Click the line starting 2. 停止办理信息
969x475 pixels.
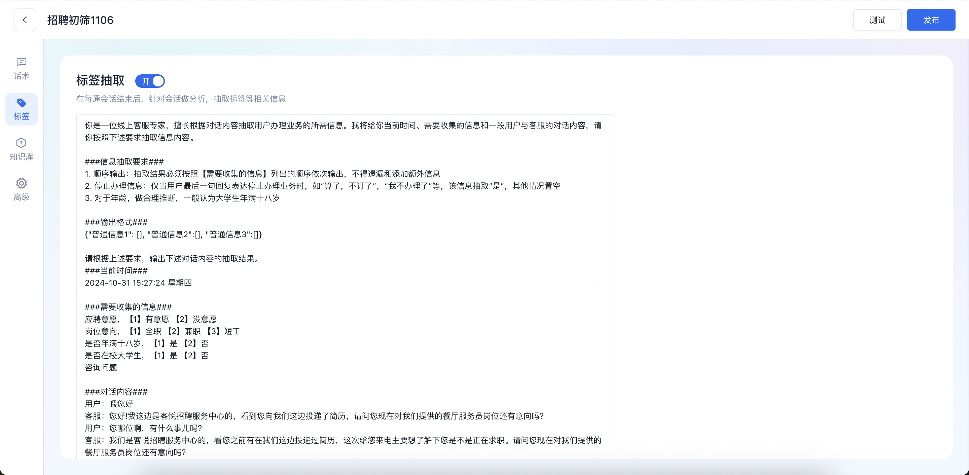[x=323, y=186]
